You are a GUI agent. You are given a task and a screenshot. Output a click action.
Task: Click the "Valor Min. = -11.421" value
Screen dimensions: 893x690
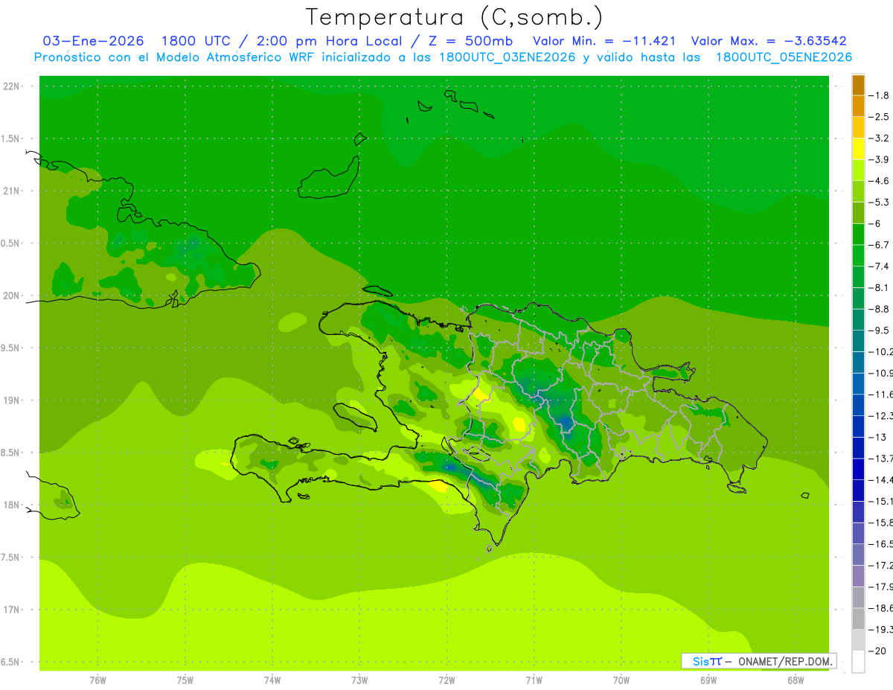[604, 41]
